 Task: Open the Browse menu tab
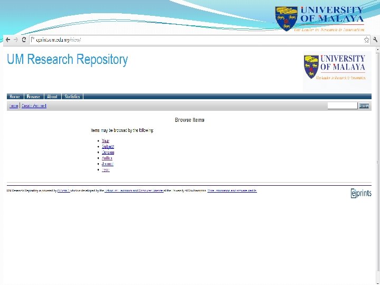34,97
